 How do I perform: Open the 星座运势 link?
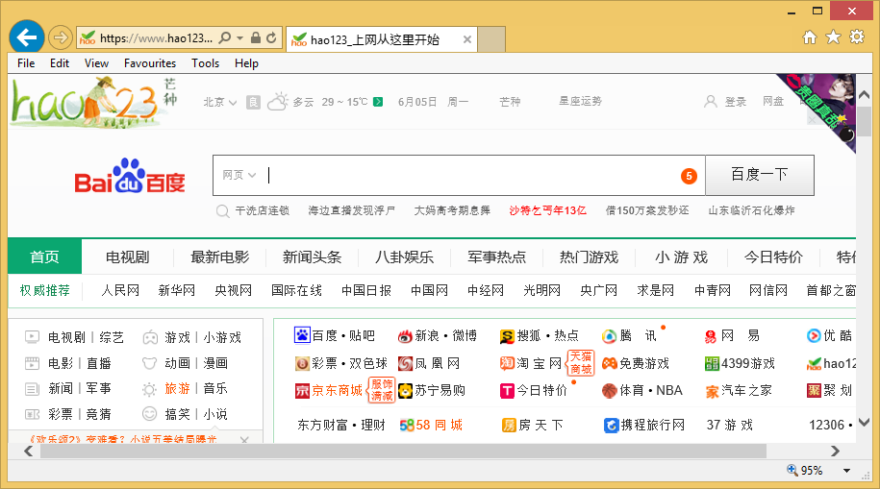coord(580,101)
